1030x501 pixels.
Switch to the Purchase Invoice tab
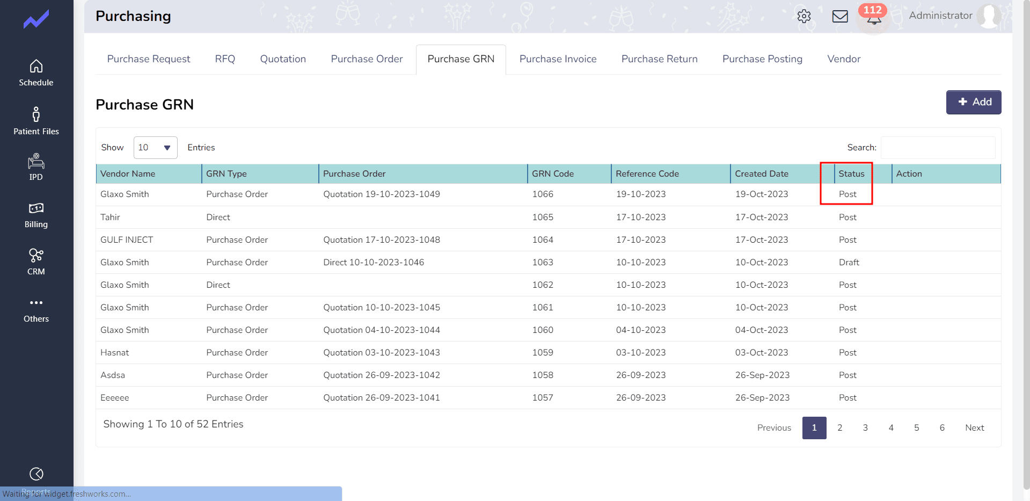coord(558,59)
